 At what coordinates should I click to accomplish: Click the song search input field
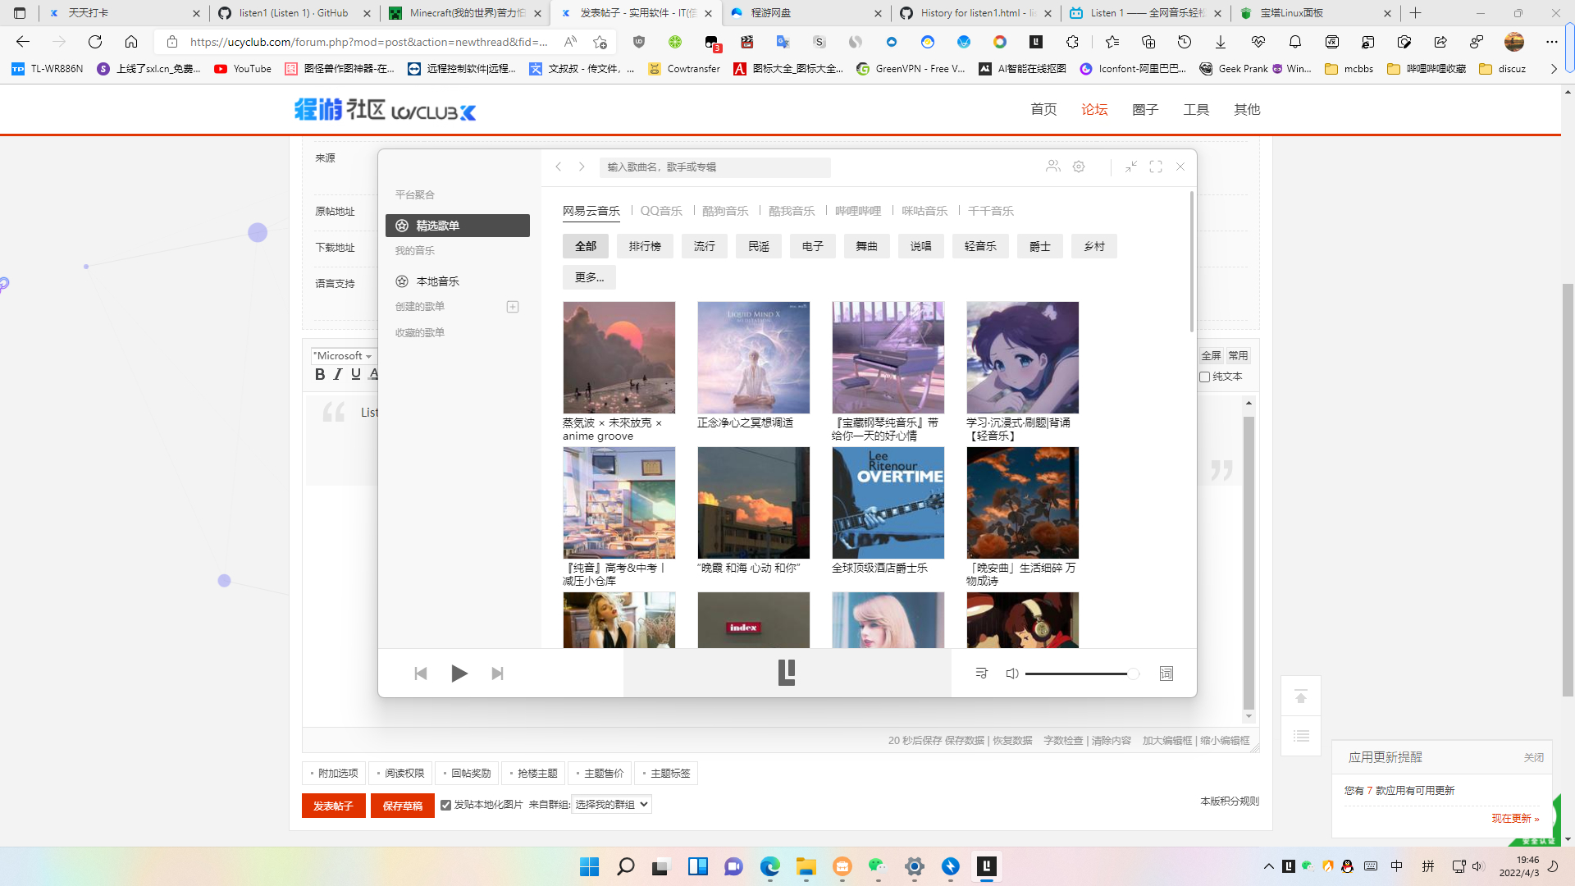(x=714, y=167)
